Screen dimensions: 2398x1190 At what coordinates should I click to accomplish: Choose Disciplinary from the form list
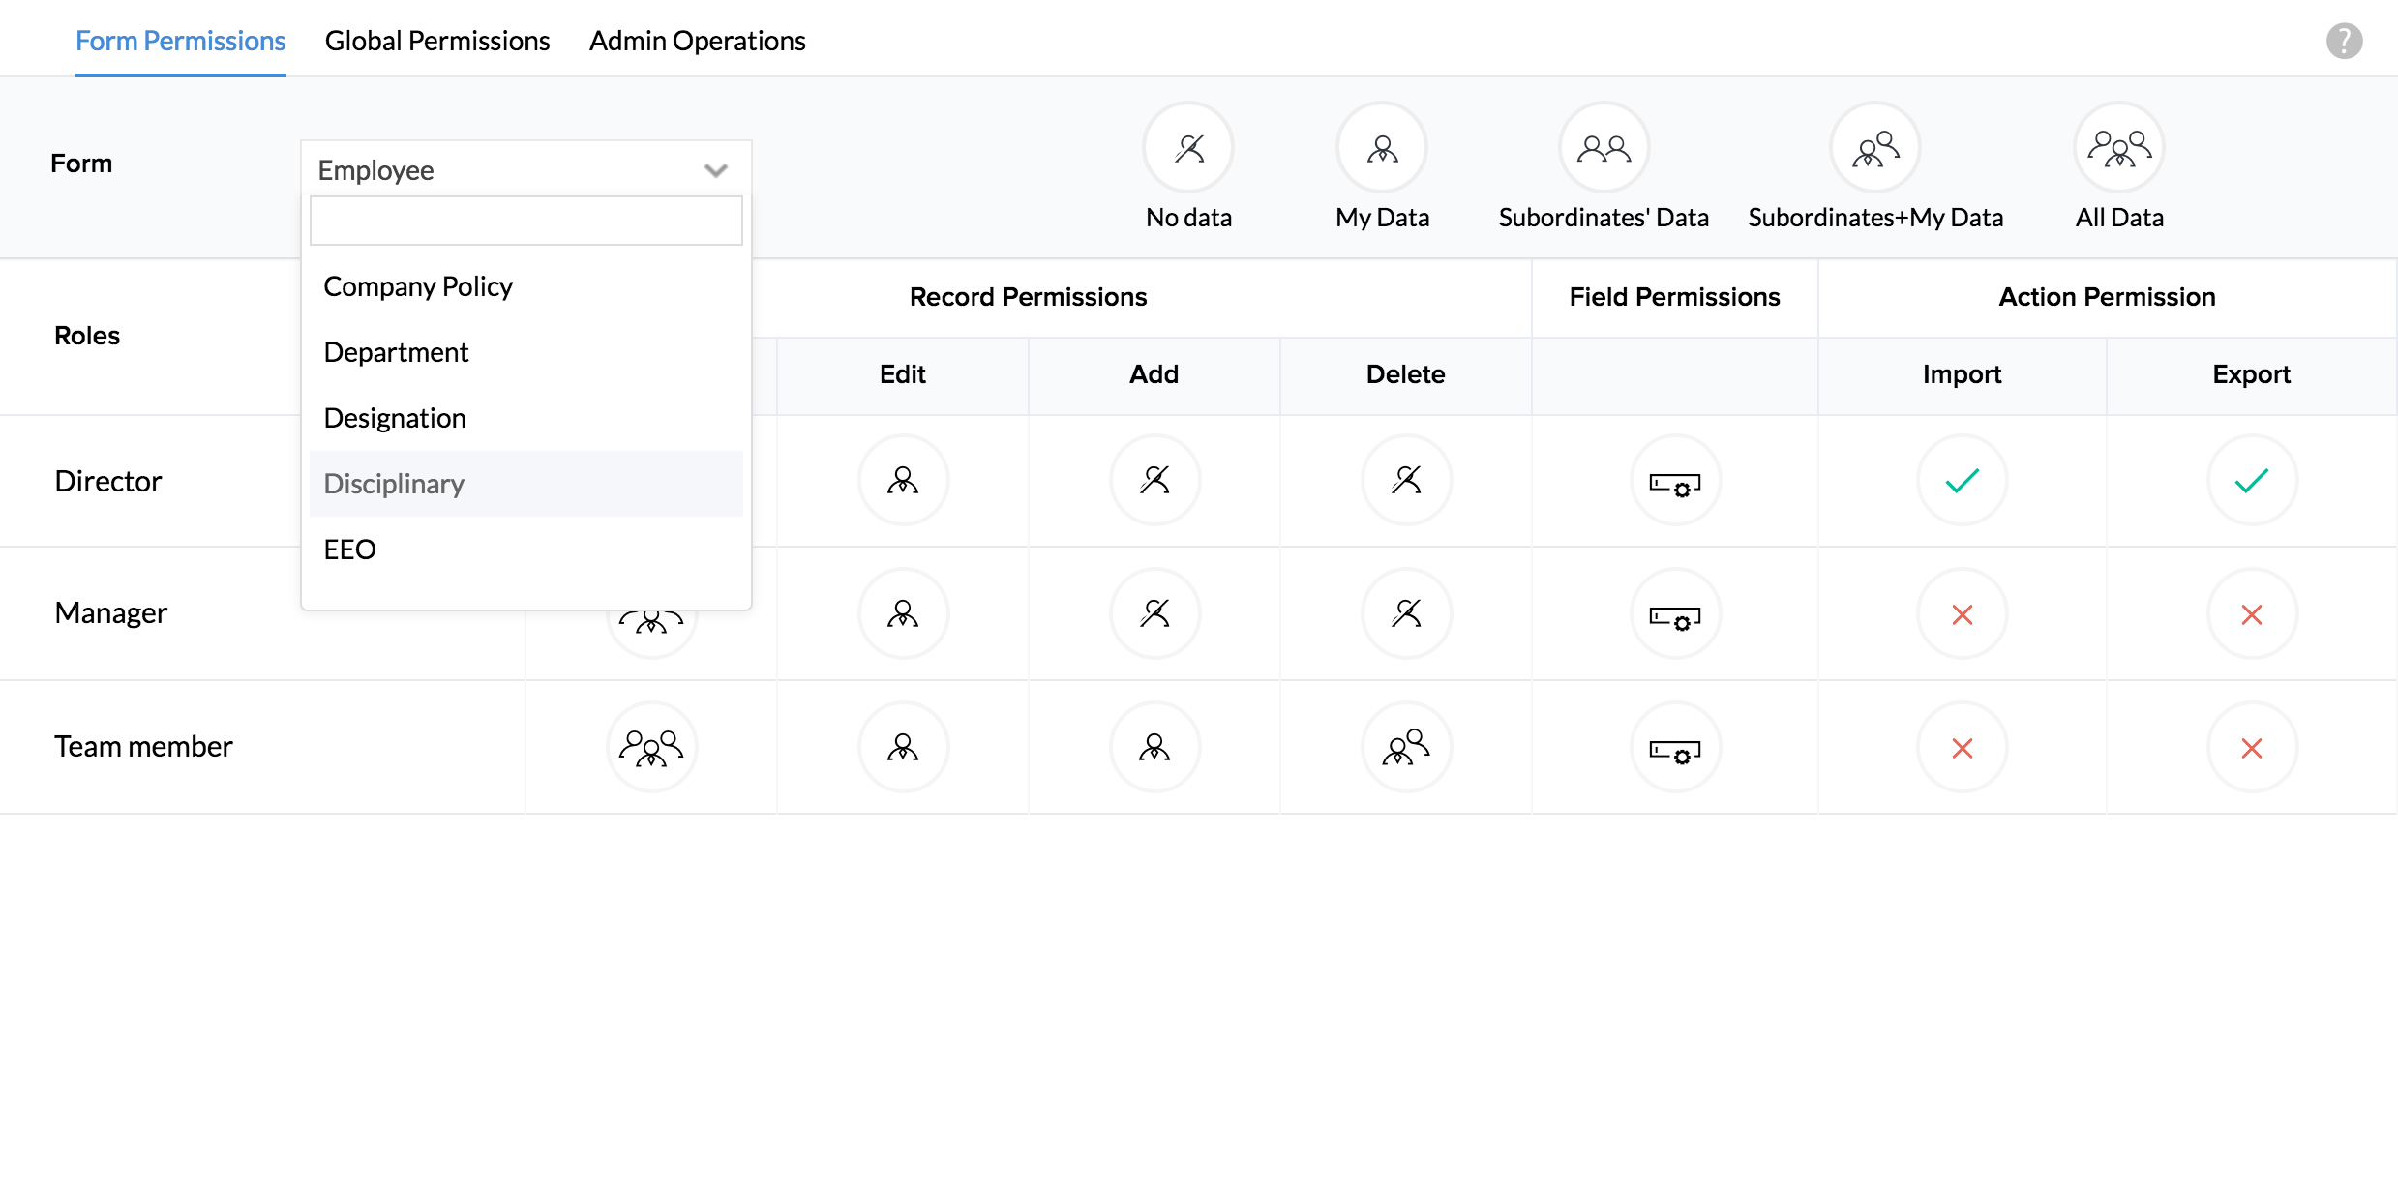394,484
